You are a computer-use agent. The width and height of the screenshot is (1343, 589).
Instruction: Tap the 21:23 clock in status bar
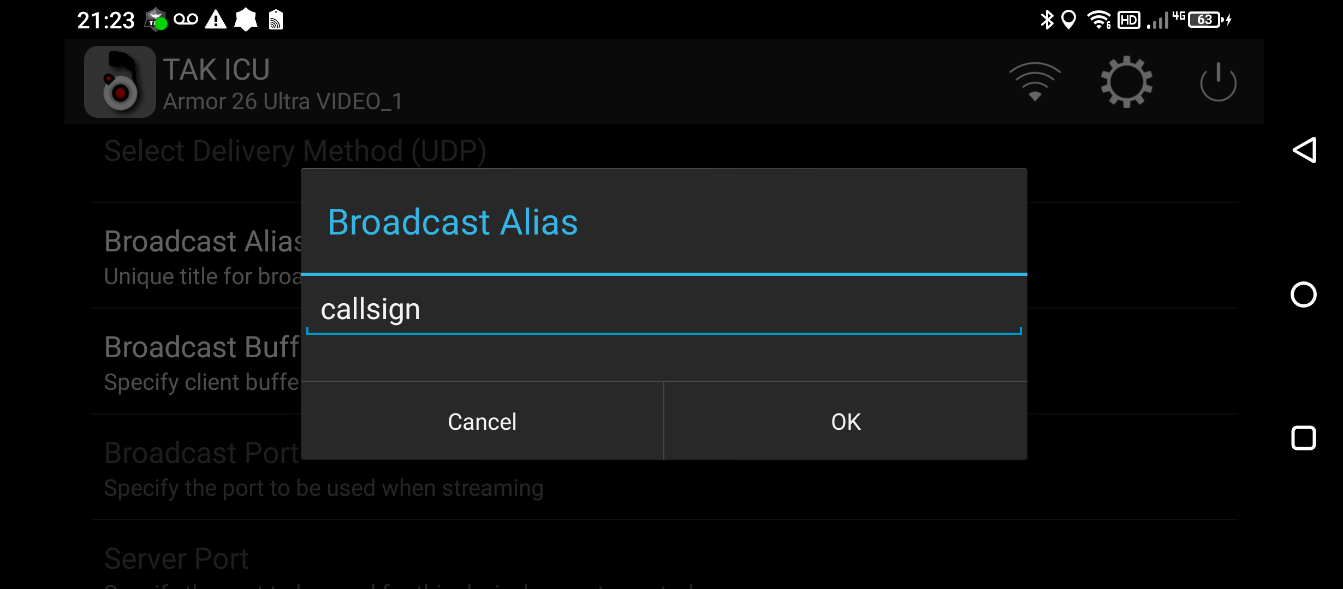tap(105, 21)
